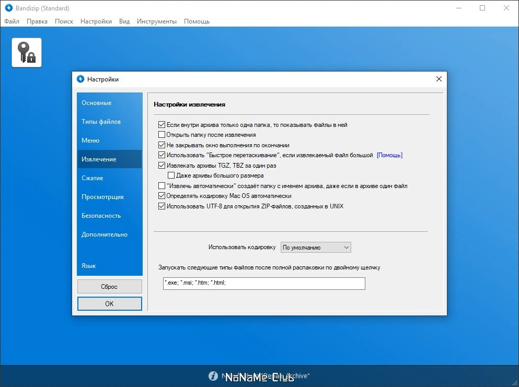Click the info icon in the bottom status bar

(x=213, y=376)
